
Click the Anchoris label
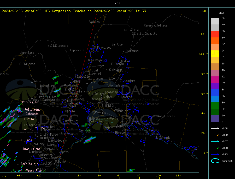[67, 134]
